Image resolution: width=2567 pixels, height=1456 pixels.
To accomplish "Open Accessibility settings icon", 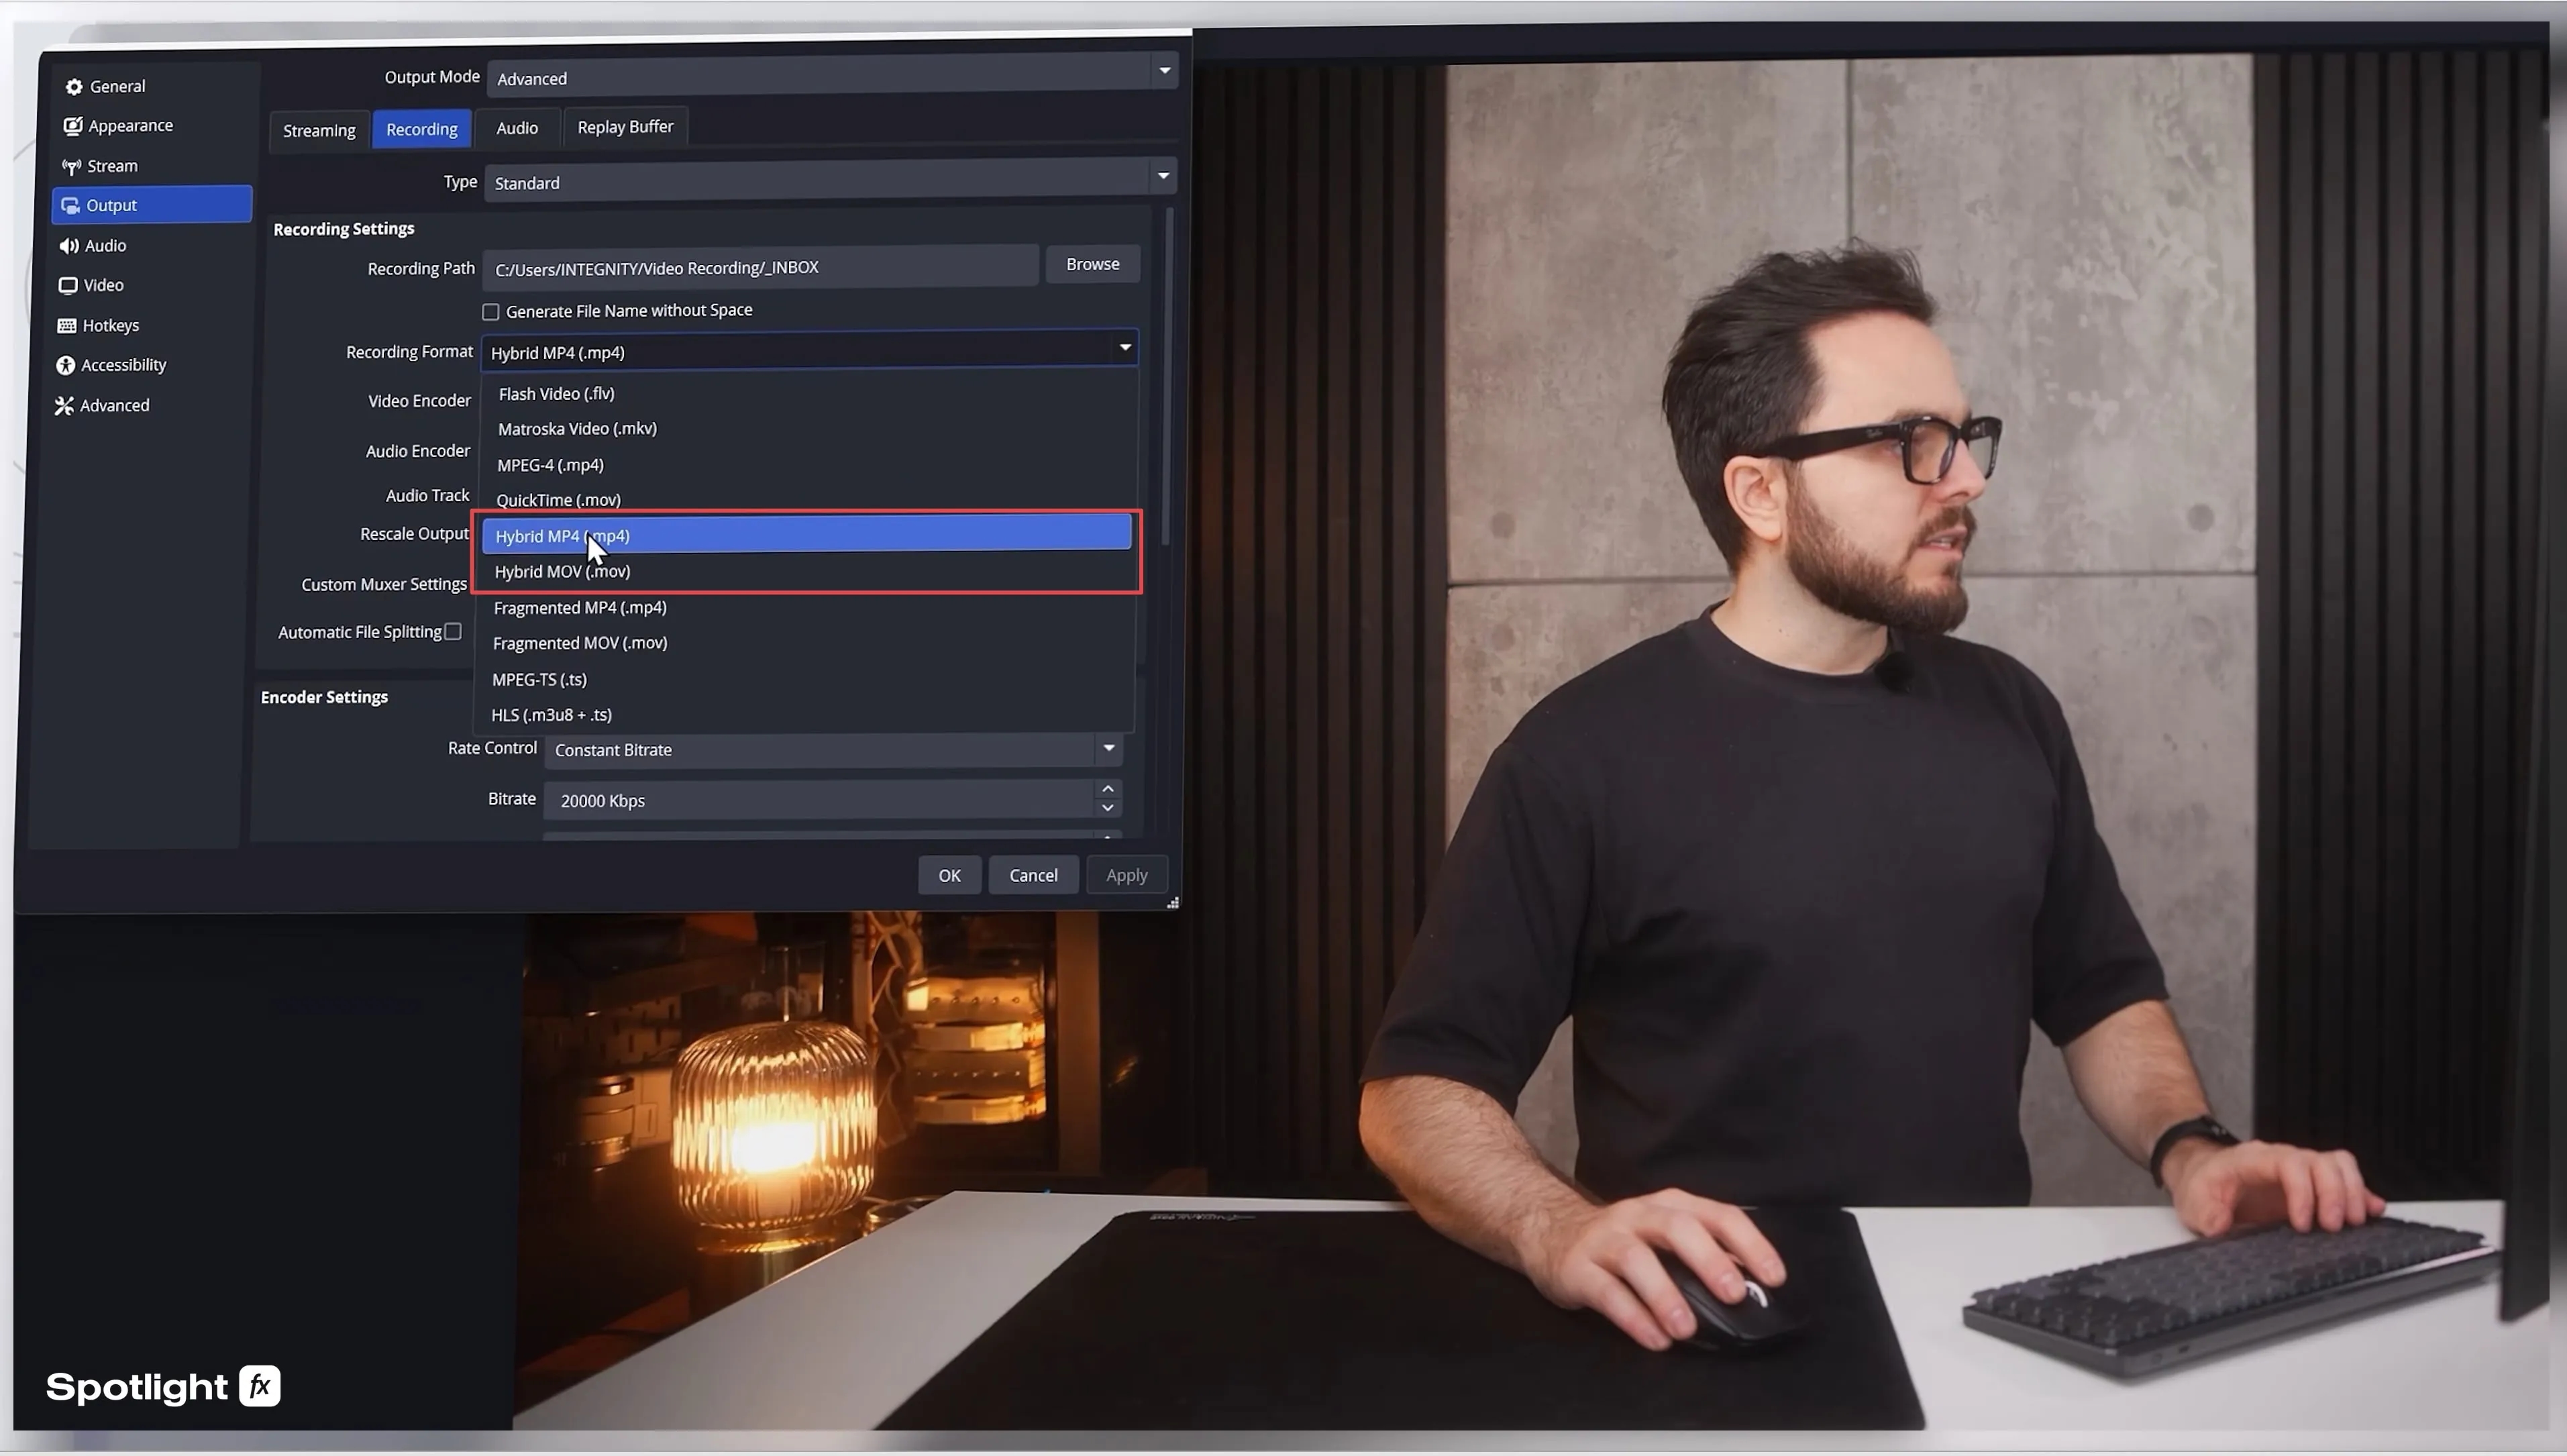I will pos(65,366).
